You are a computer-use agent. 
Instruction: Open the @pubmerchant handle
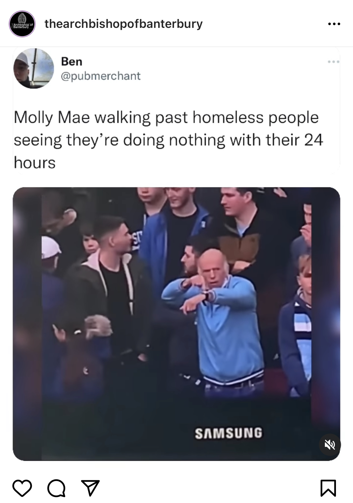[101, 76]
